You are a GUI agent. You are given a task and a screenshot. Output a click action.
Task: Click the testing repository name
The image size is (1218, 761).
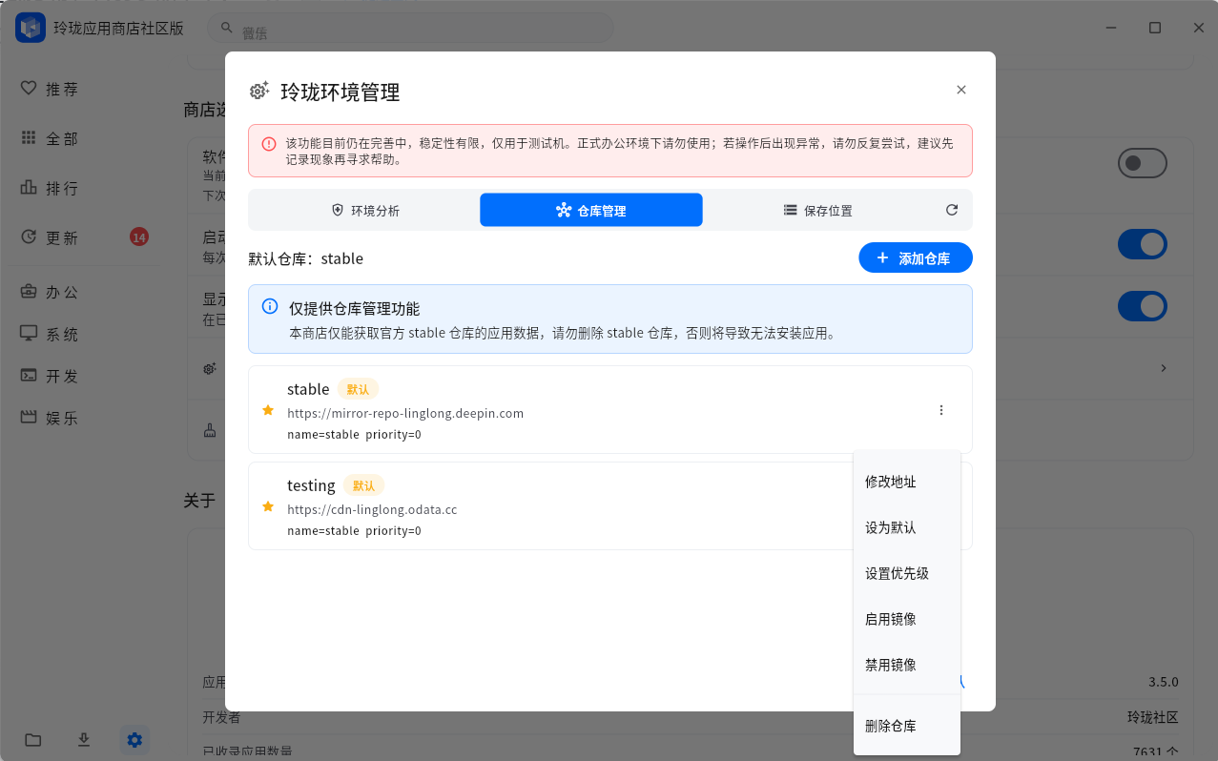(311, 485)
